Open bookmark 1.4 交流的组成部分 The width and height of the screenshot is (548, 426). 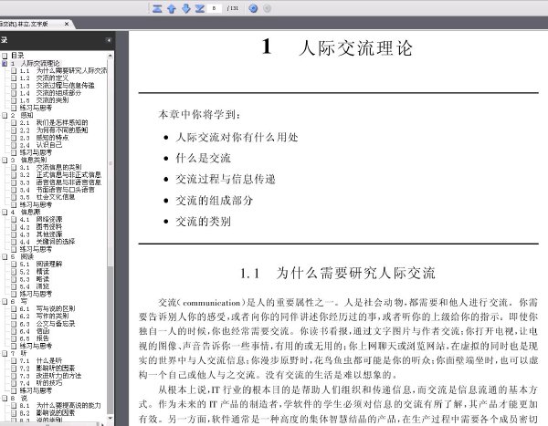tap(50, 93)
